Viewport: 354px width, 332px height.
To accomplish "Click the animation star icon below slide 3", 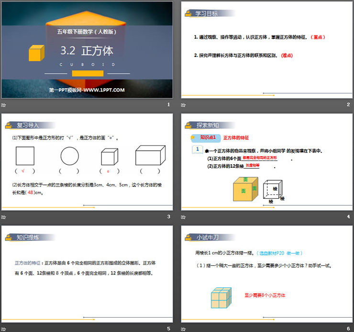I will click(4, 217).
